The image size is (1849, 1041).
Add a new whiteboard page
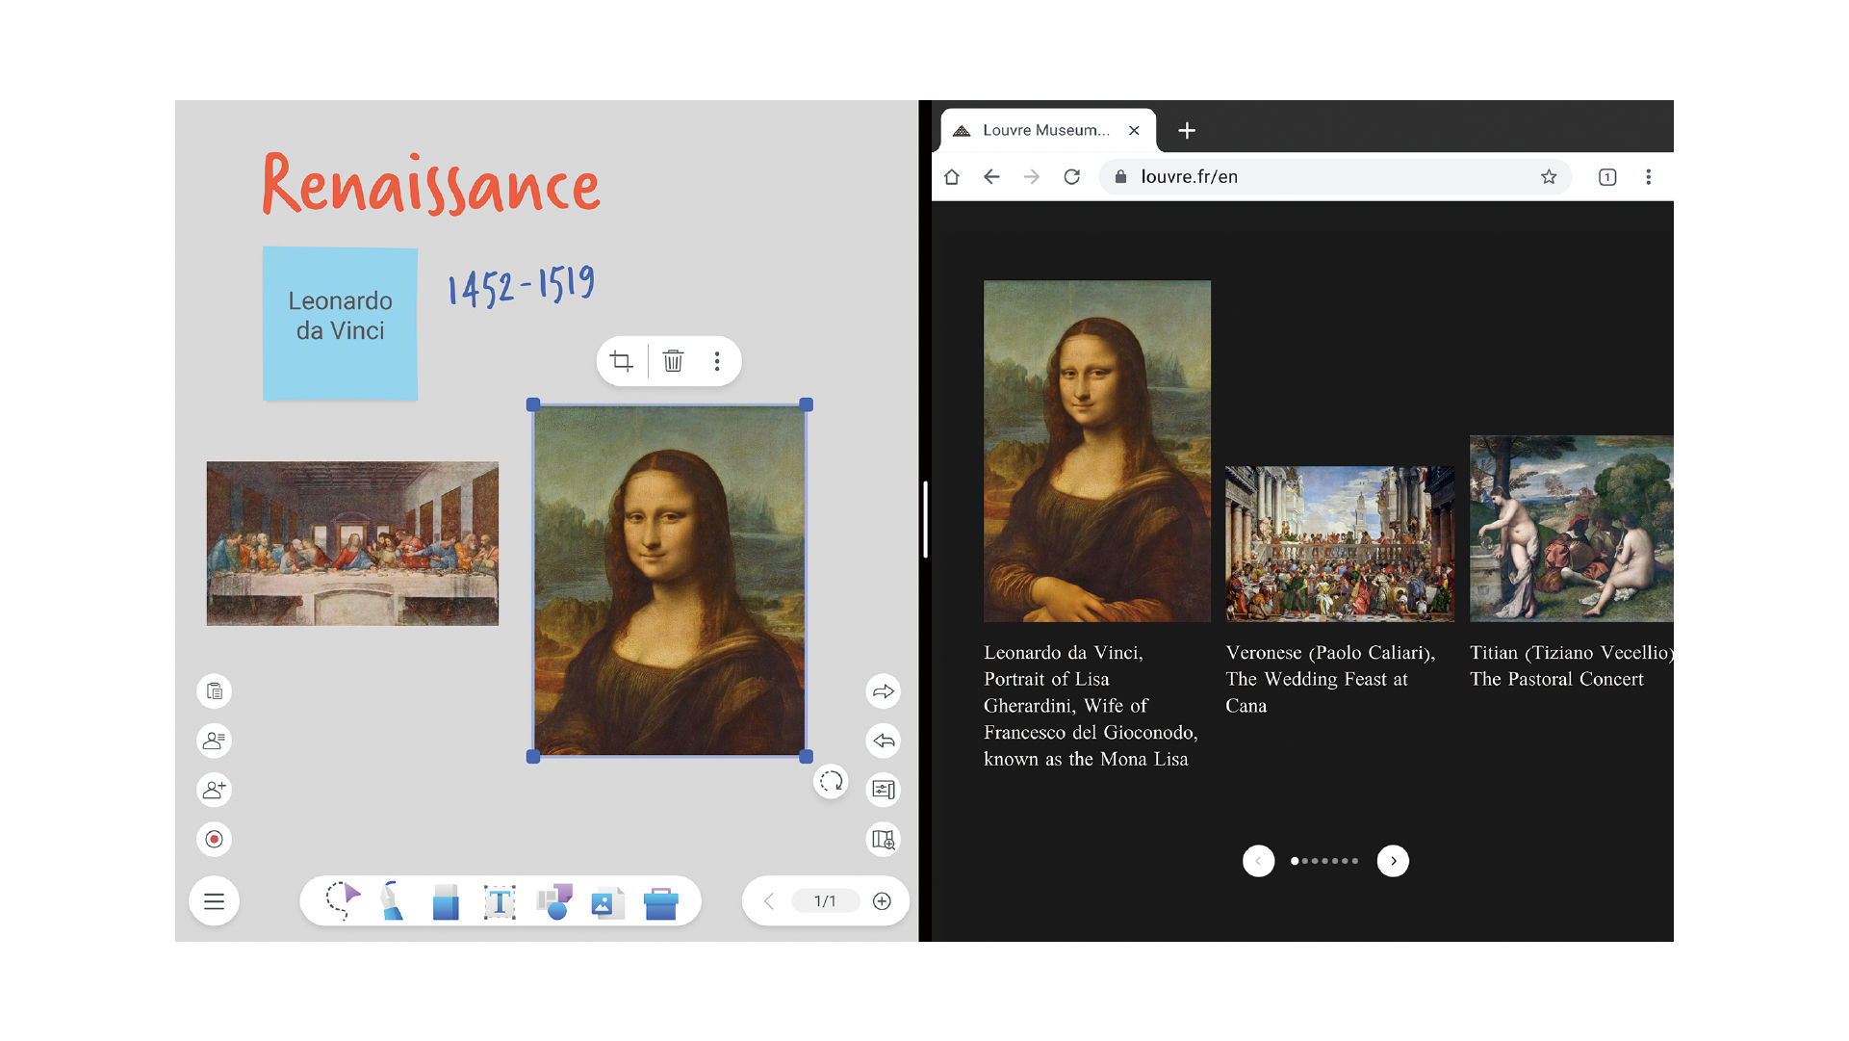pos(882,901)
